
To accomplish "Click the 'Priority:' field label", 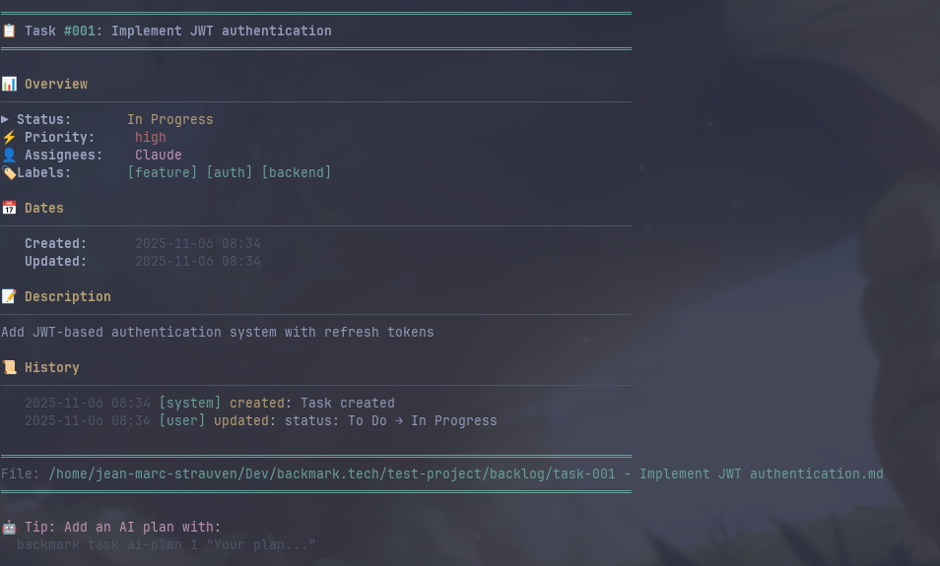I will [x=59, y=138].
